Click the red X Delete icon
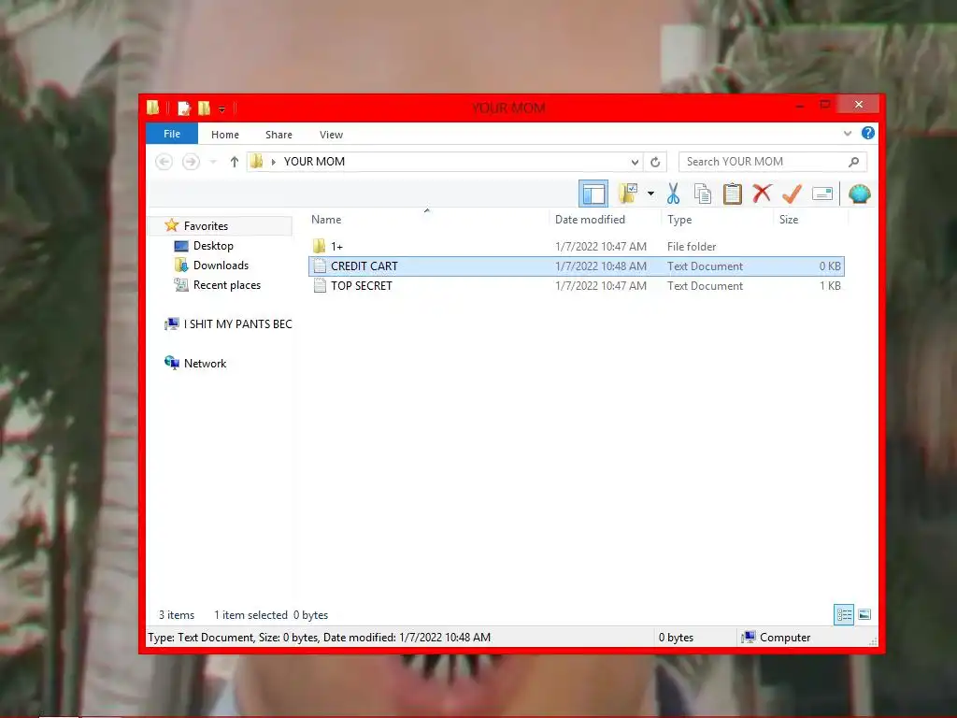 coord(762,193)
